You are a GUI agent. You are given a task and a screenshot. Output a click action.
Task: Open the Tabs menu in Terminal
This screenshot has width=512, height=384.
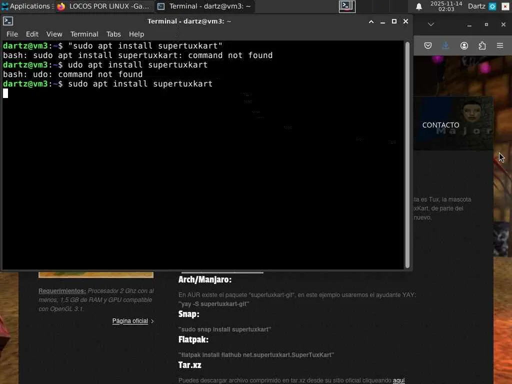pos(113,34)
